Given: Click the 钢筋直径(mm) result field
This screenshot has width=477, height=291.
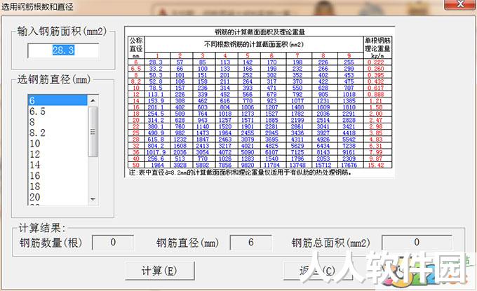Looking at the screenshot, I should pyautogui.click(x=250, y=243).
